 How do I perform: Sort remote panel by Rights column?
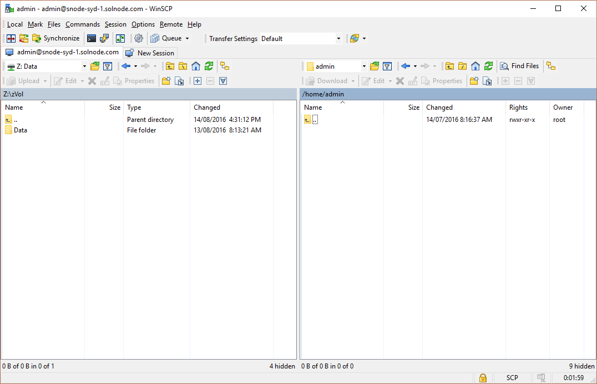[x=527, y=107]
